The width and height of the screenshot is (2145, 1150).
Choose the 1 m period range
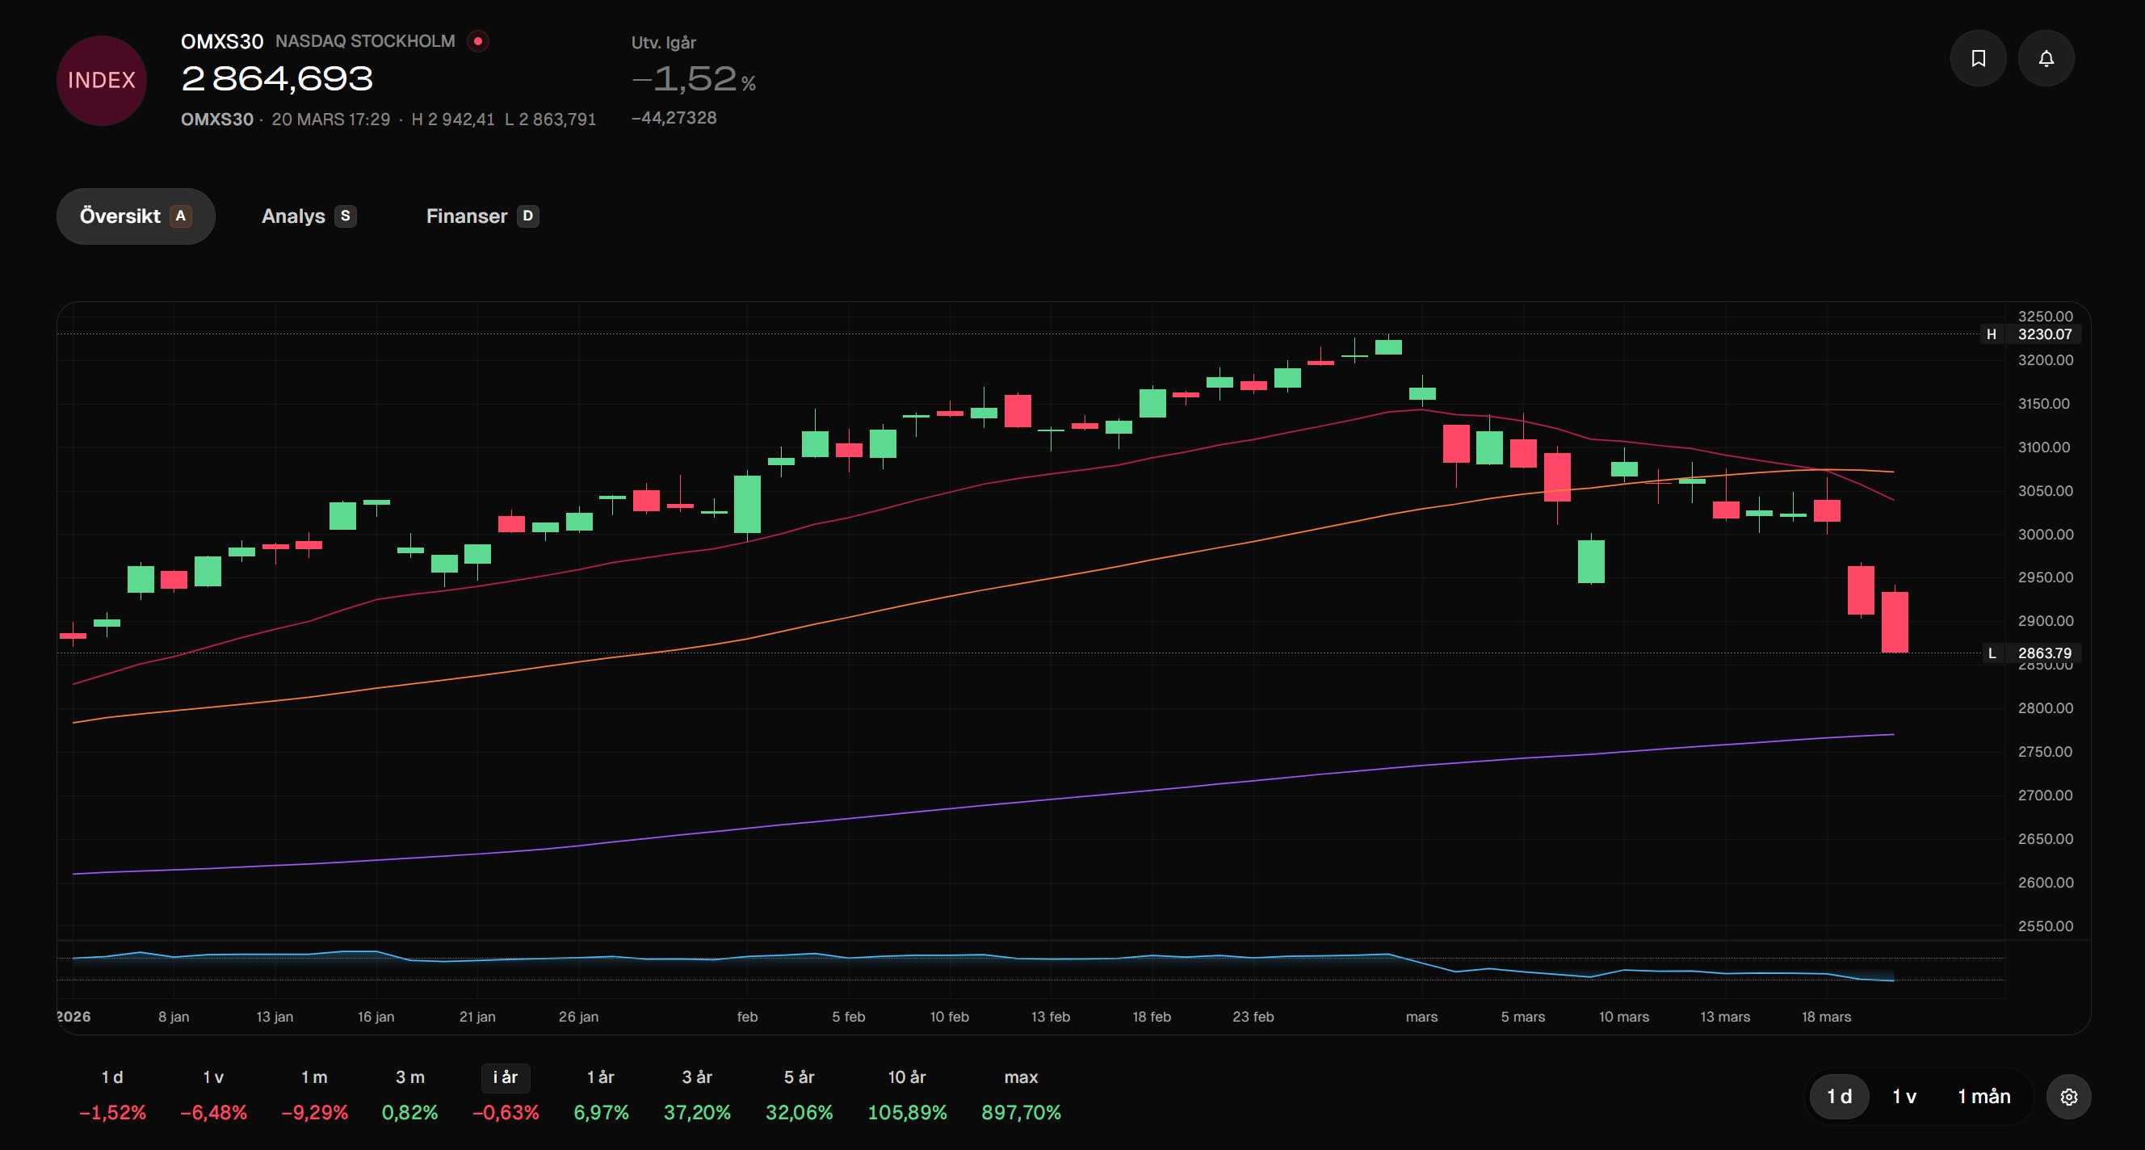[x=314, y=1077]
